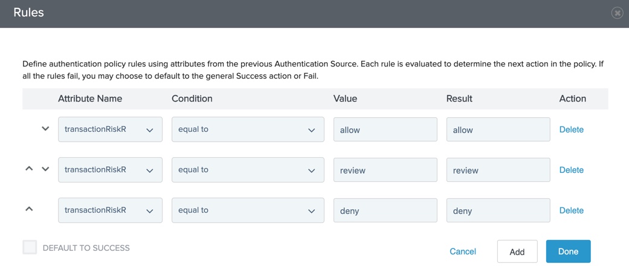The height and width of the screenshot is (266, 629).
Task: Expand Condition dropdown for the review rule
Action: click(x=248, y=170)
